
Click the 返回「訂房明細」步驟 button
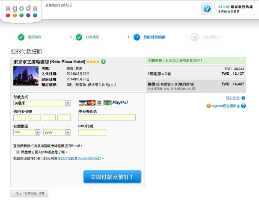[29, 194]
